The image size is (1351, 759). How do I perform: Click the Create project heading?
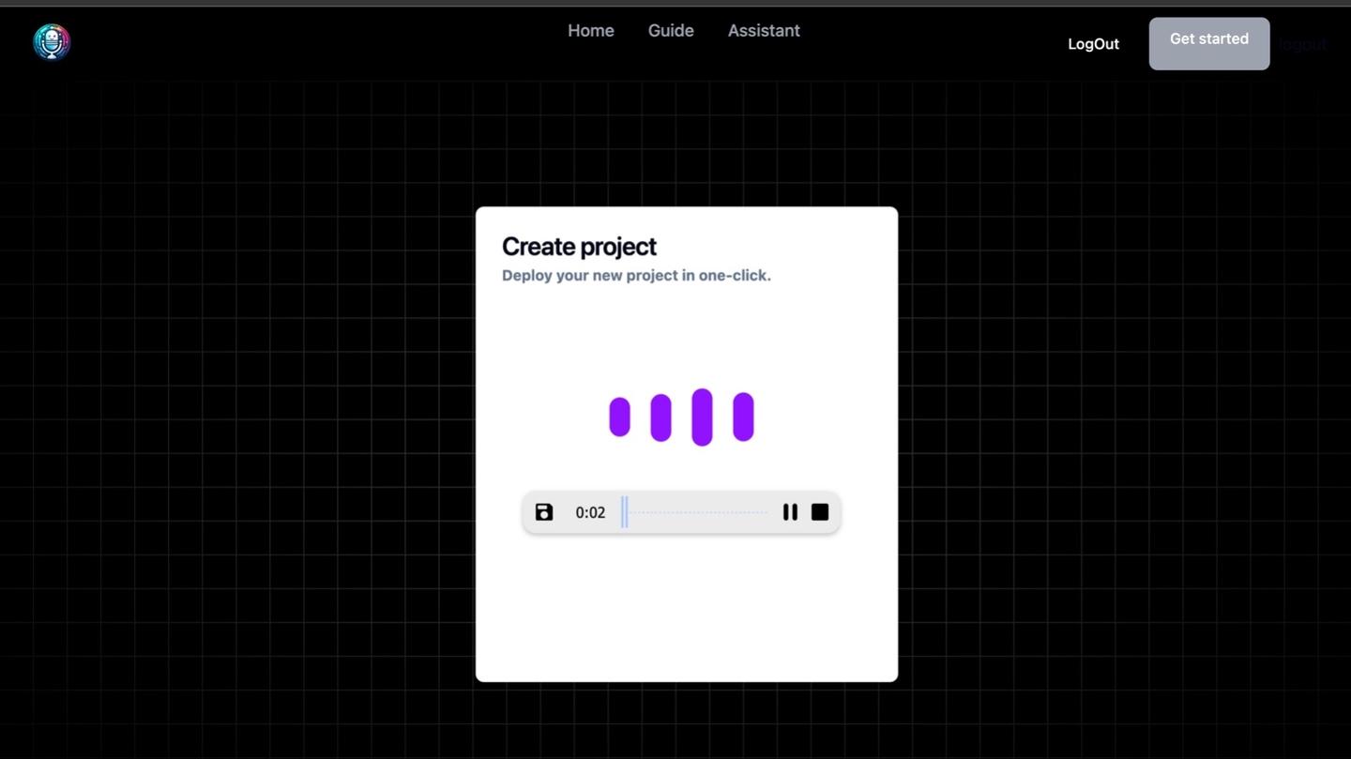point(579,247)
